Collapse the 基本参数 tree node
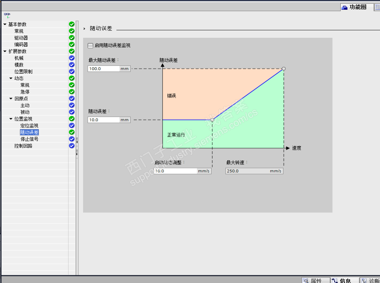Viewport: 380px width, 283px height. click(5, 24)
